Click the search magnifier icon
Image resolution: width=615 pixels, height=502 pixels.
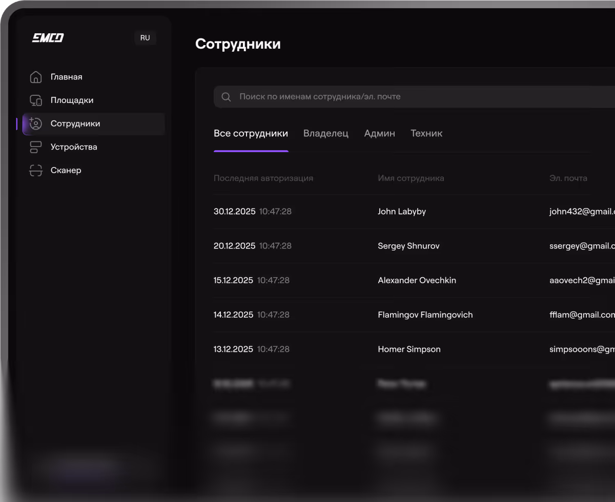coord(226,97)
